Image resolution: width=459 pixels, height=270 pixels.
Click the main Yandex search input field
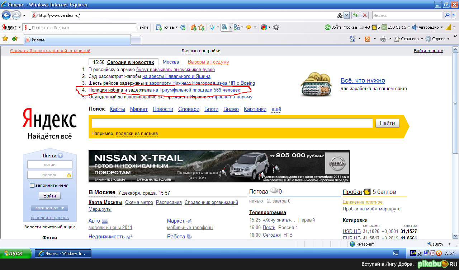click(x=232, y=123)
